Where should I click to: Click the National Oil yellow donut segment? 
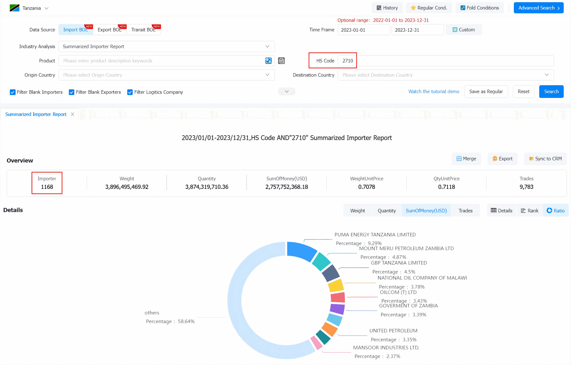click(336, 285)
